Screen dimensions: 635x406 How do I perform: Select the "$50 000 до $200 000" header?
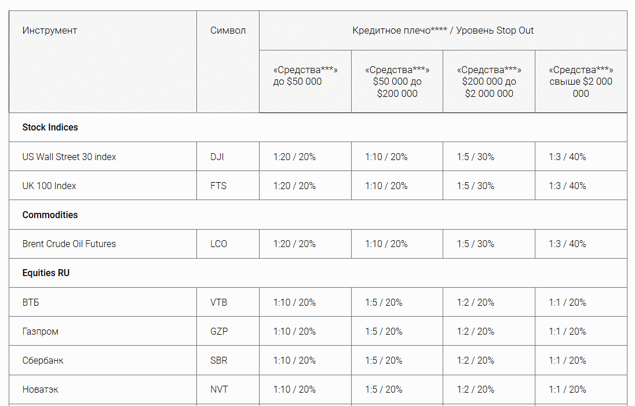(x=397, y=82)
